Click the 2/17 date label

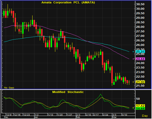[x=96, y=115]
